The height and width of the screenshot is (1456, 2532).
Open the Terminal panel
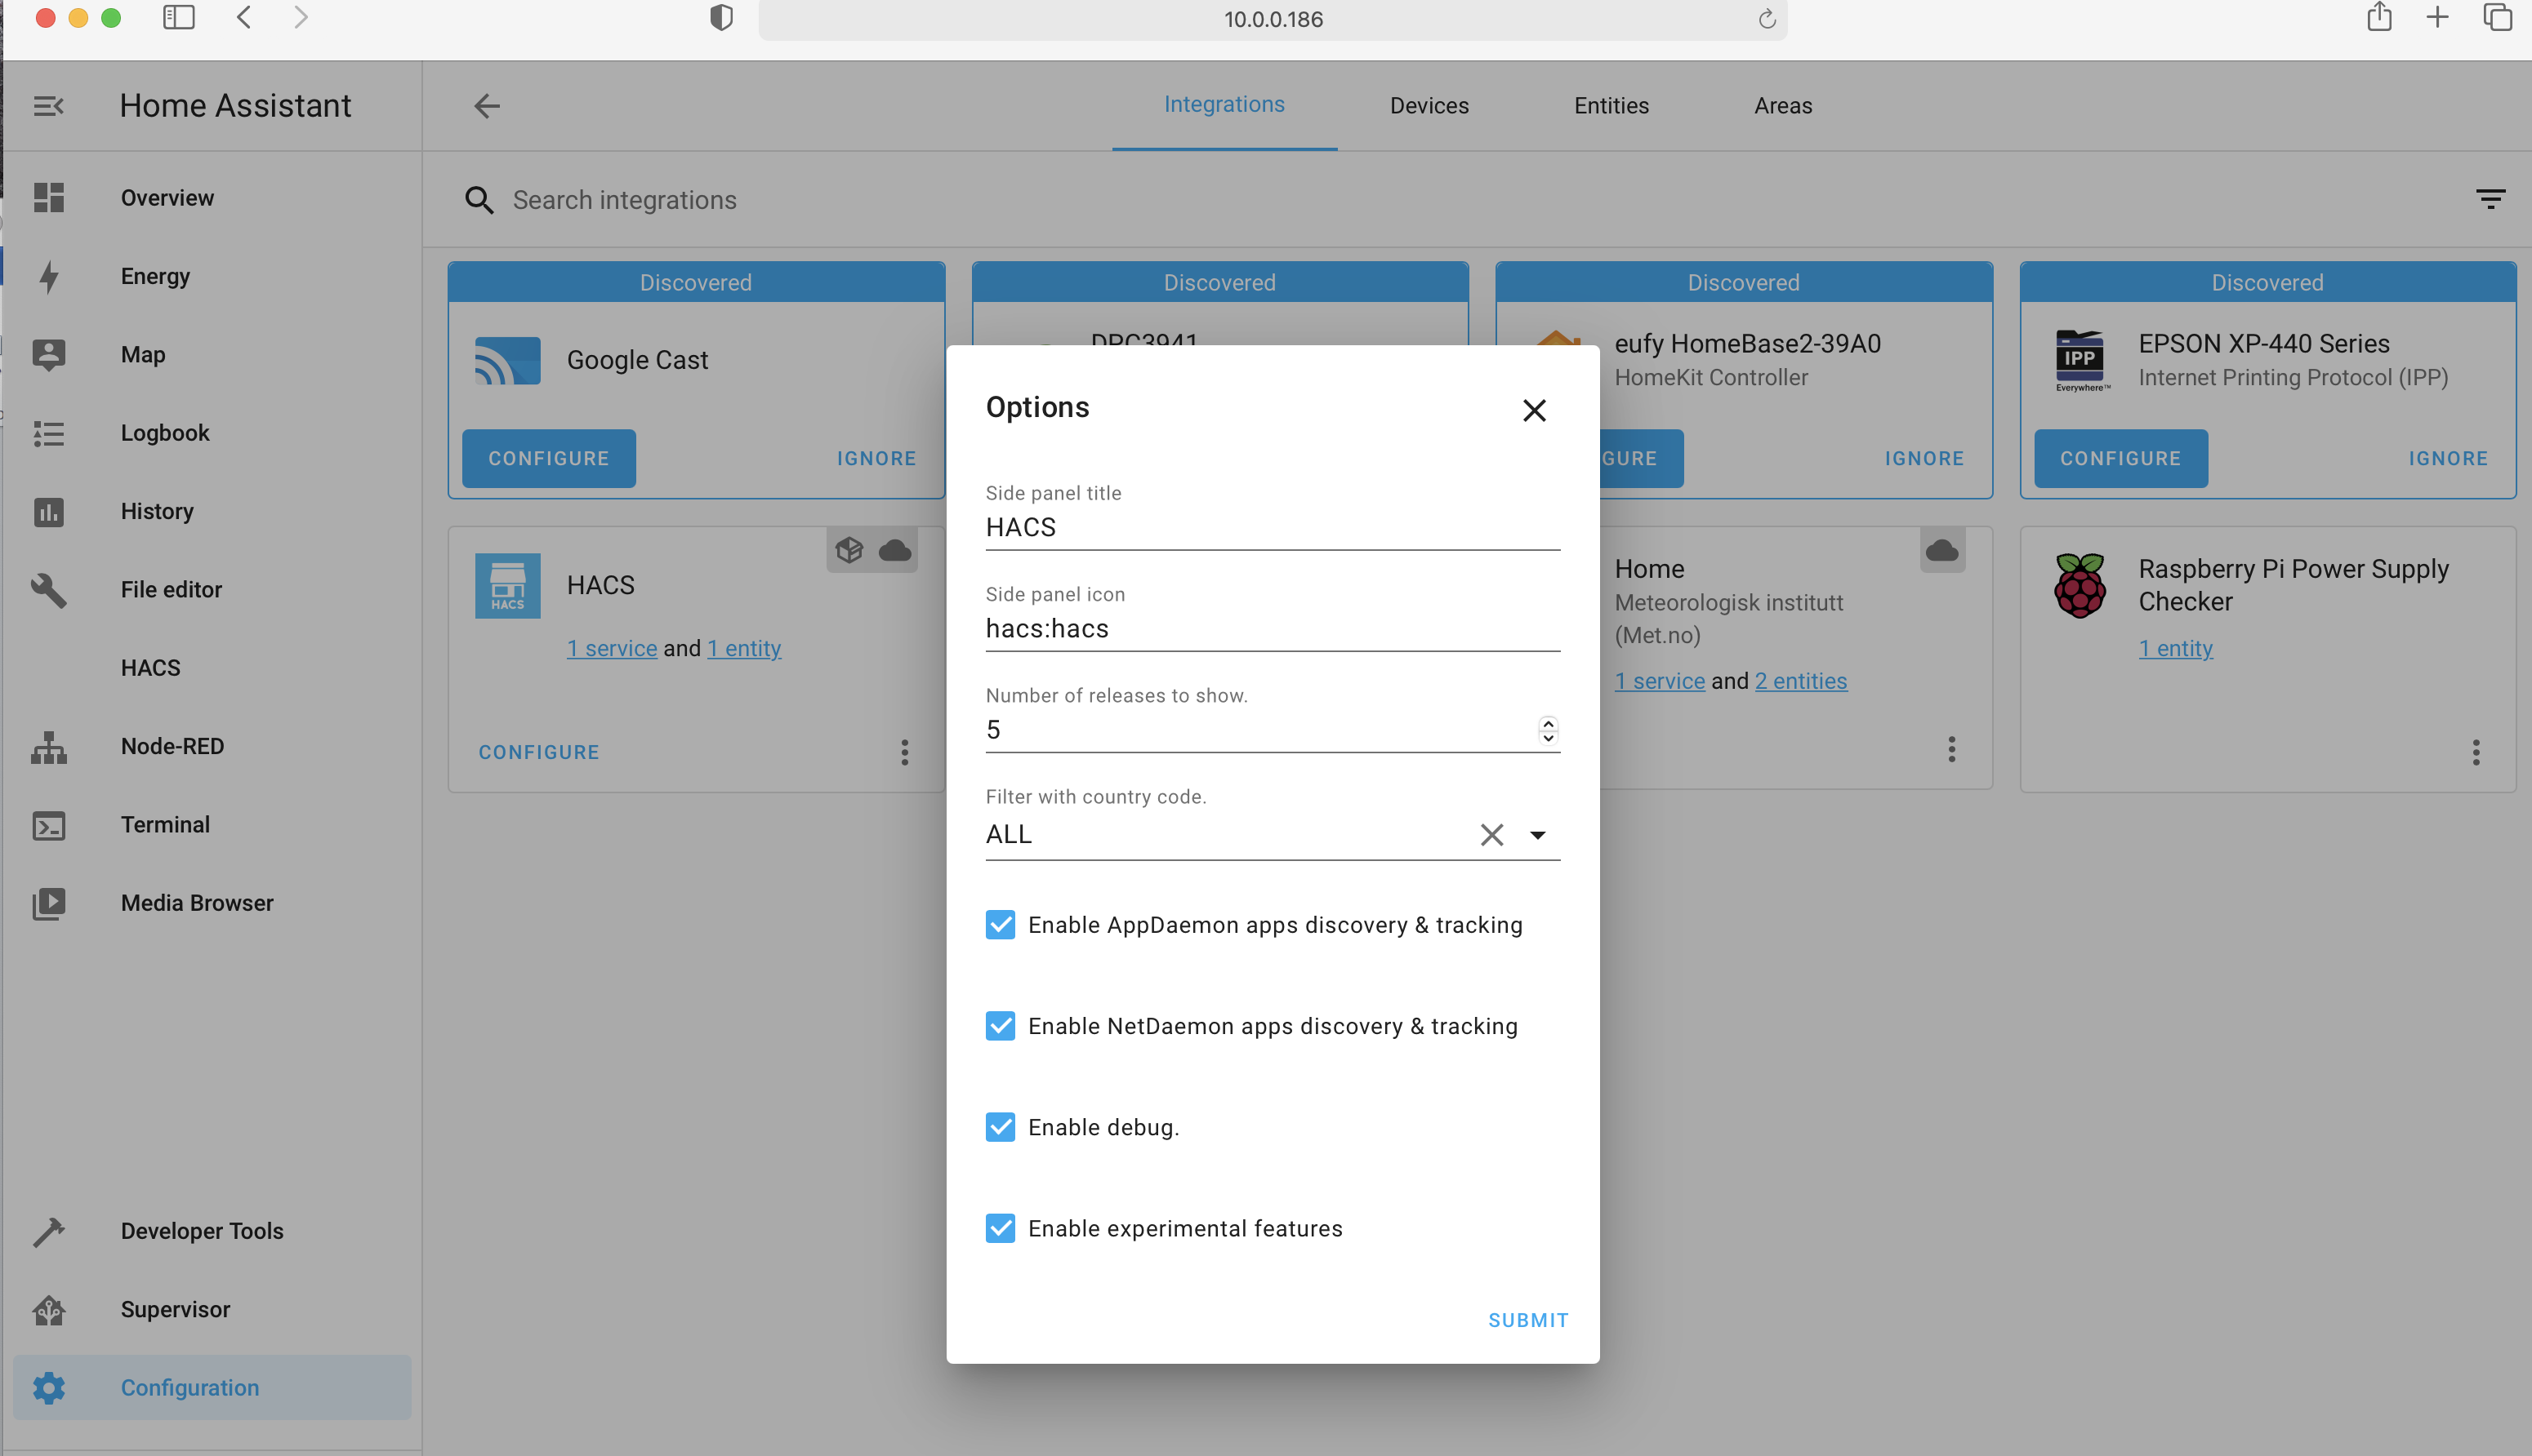pos(164,824)
